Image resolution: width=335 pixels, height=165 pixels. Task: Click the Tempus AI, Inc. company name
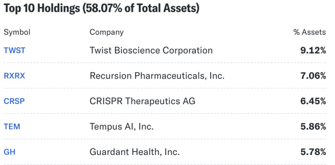tap(122, 126)
